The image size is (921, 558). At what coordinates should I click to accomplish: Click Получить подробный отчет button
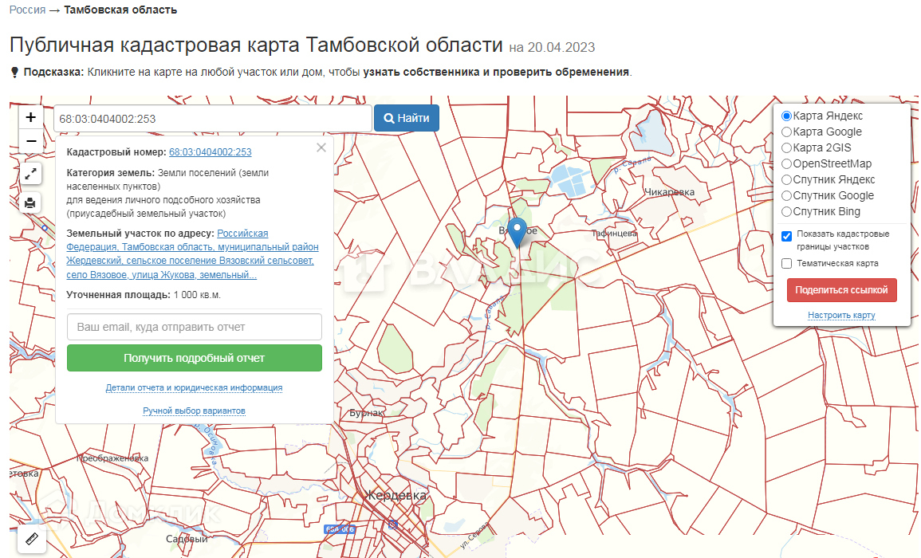195,358
